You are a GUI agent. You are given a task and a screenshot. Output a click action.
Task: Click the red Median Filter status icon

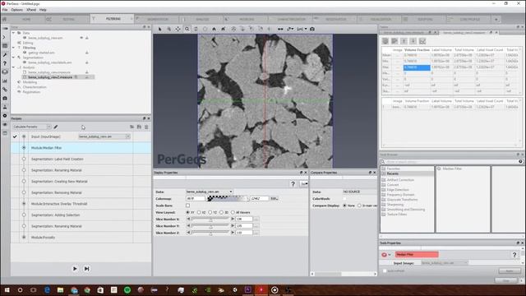(385, 255)
